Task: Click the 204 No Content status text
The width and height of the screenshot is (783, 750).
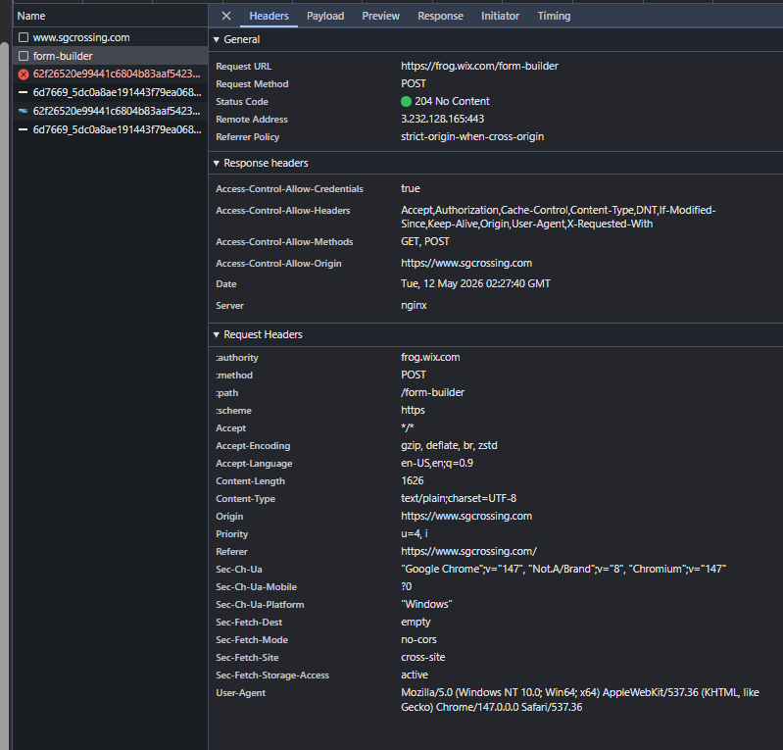Action: [x=452, y=101]
